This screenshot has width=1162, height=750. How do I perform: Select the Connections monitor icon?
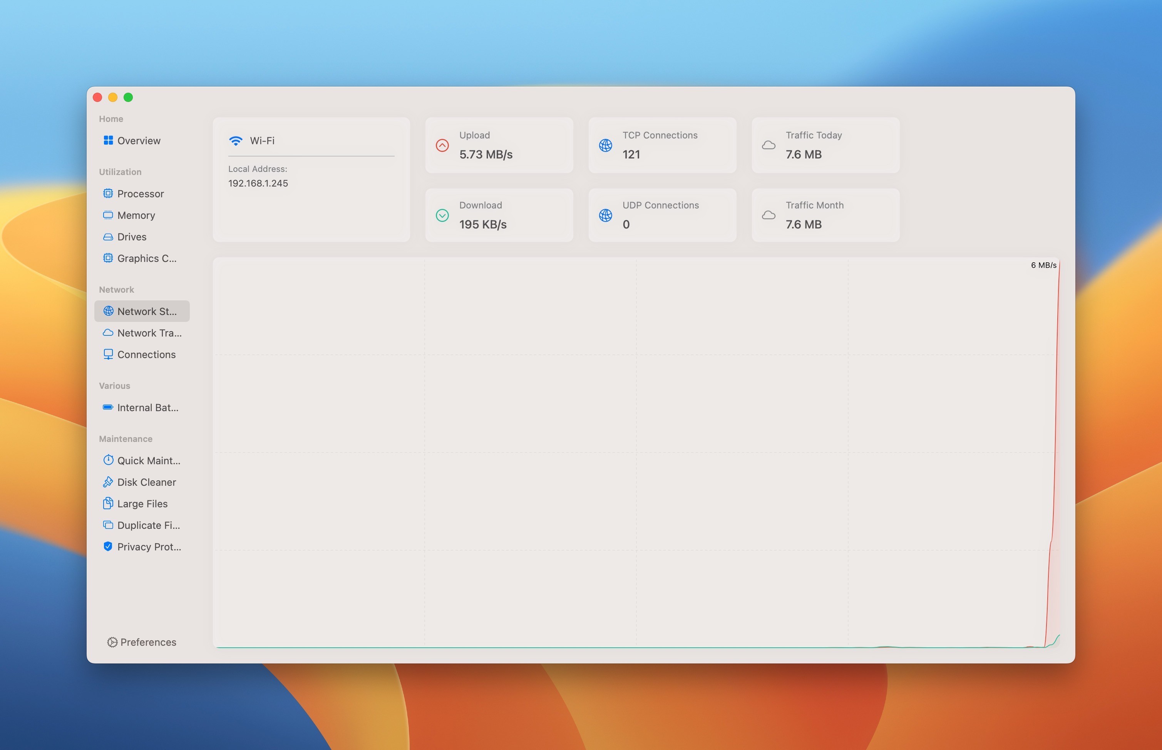[108, 354]
